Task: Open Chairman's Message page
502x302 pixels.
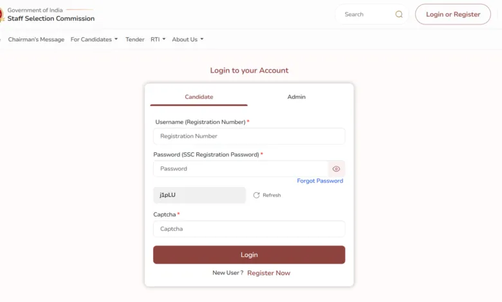Action: [36, 39]
